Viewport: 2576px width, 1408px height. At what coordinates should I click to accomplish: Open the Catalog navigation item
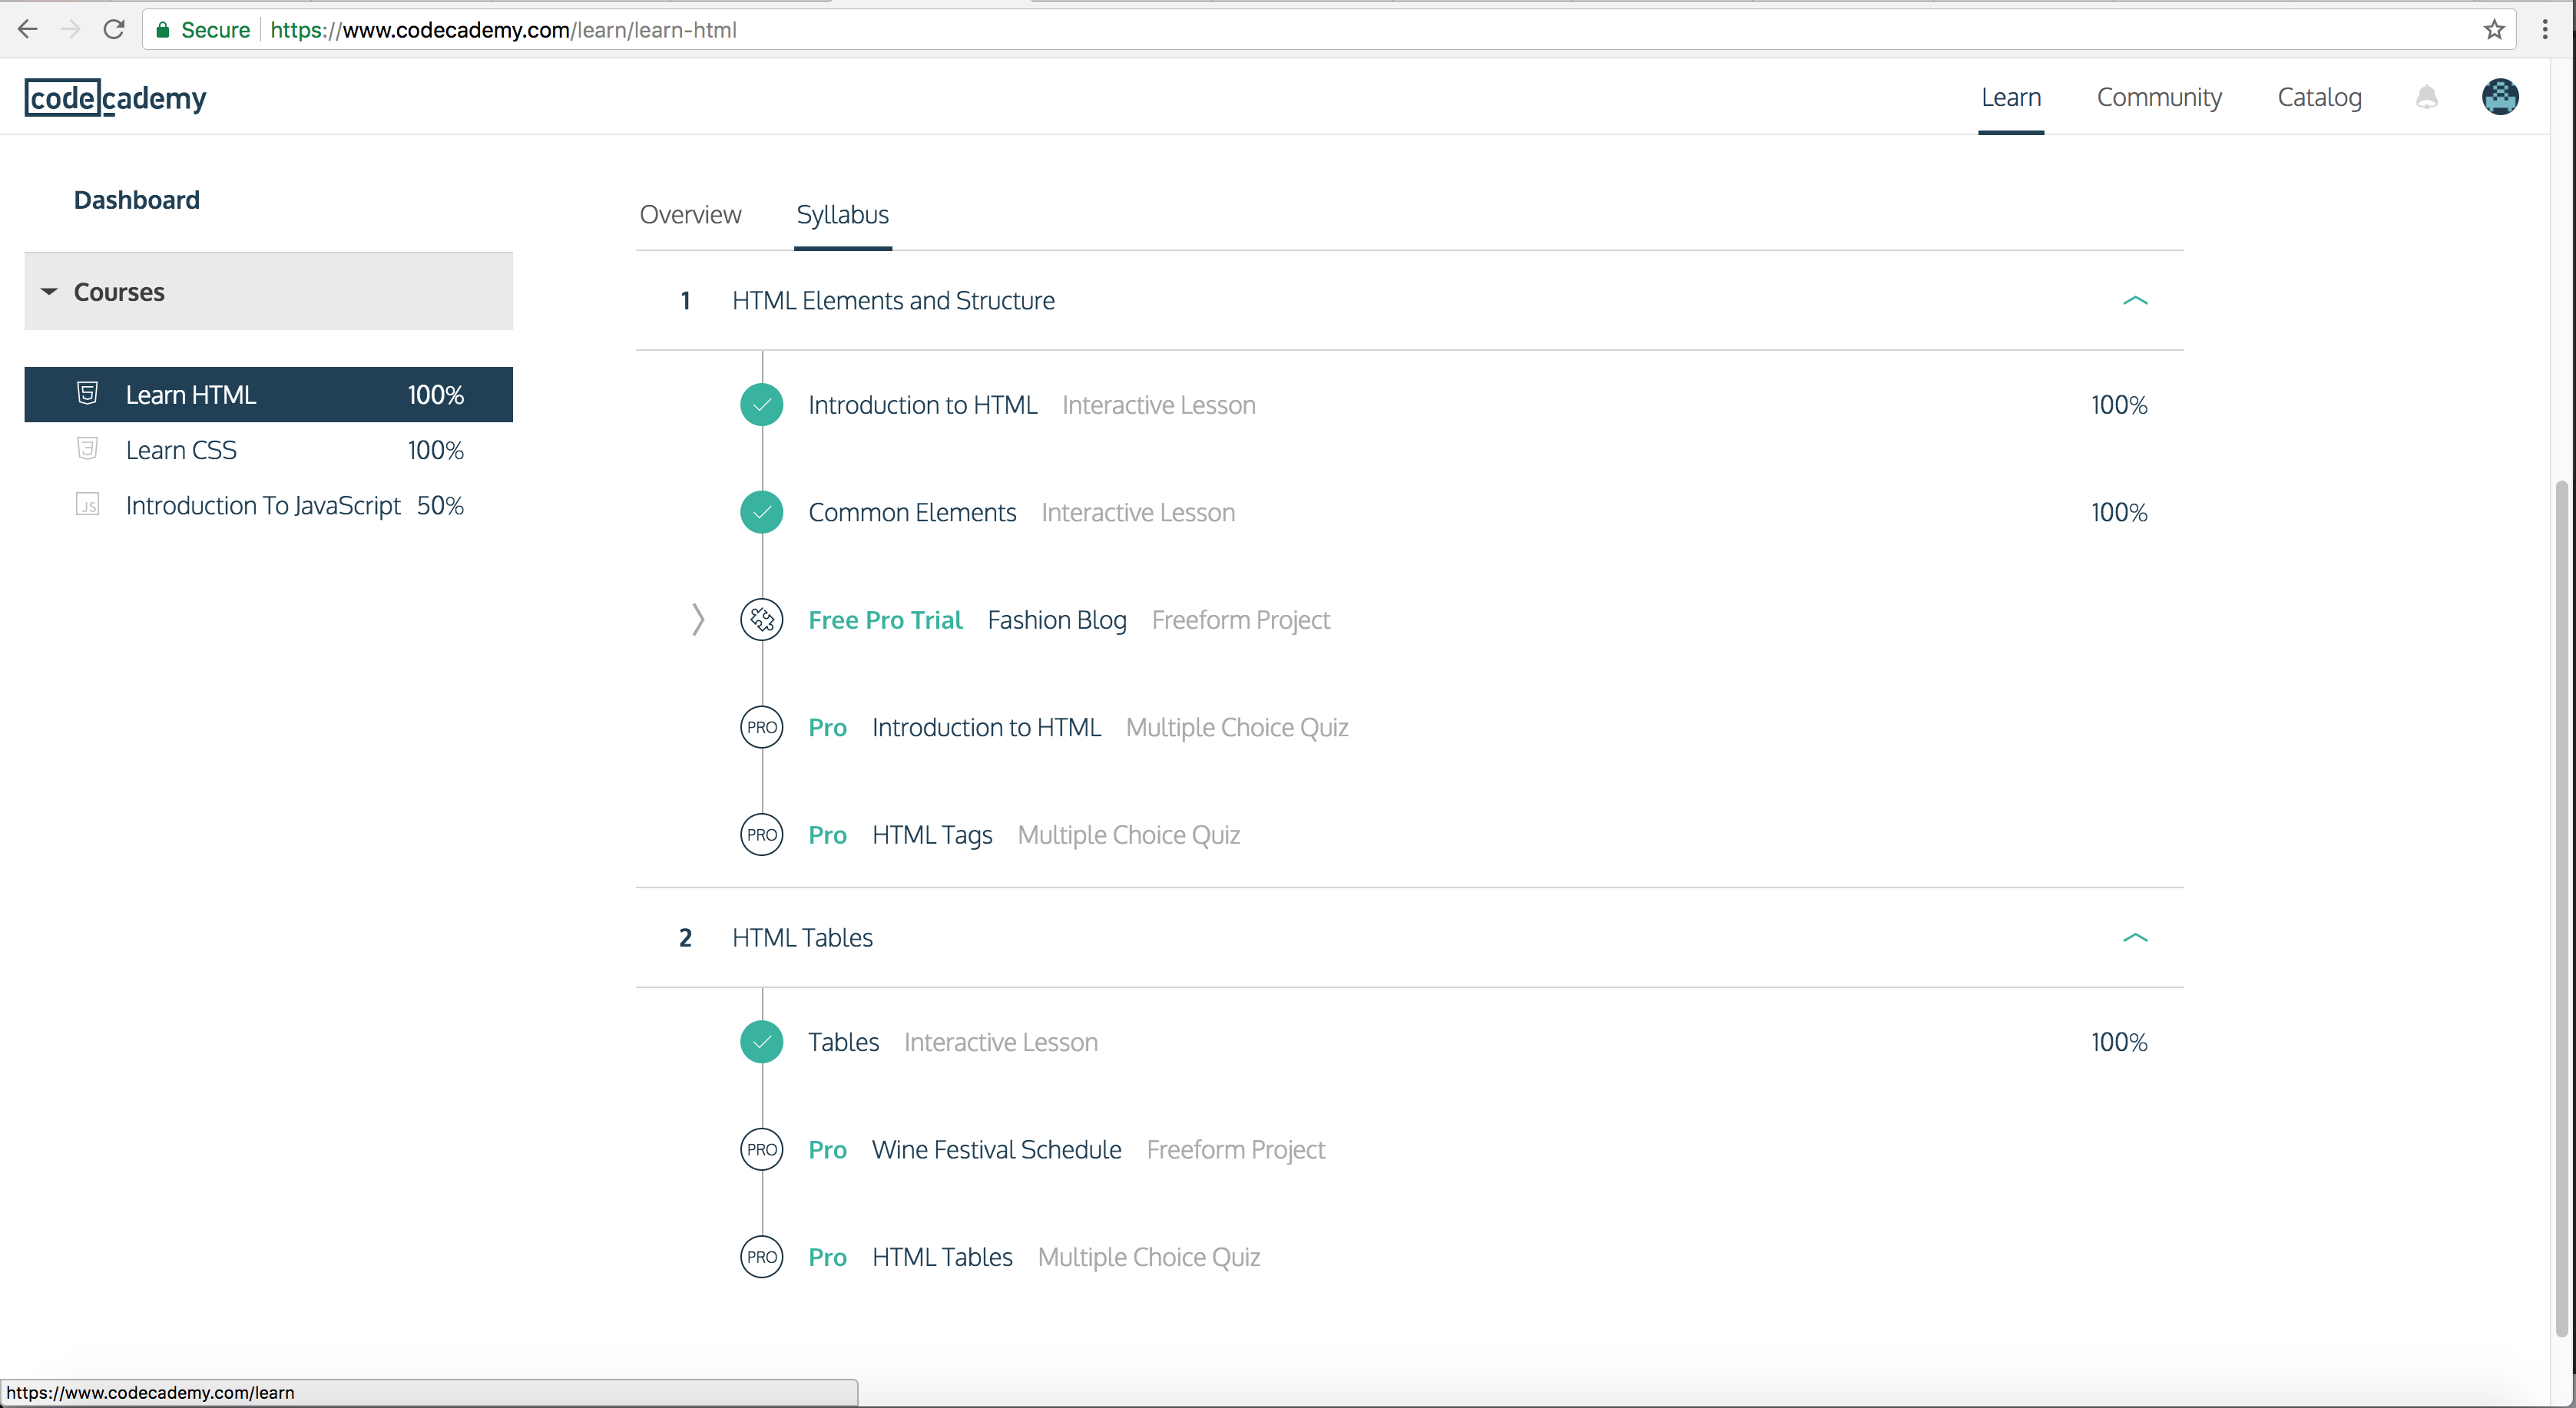(x=2319, y=97)
